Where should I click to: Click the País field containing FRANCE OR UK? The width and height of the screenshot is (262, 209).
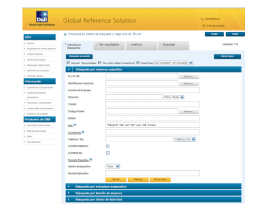tap(153, 125)
